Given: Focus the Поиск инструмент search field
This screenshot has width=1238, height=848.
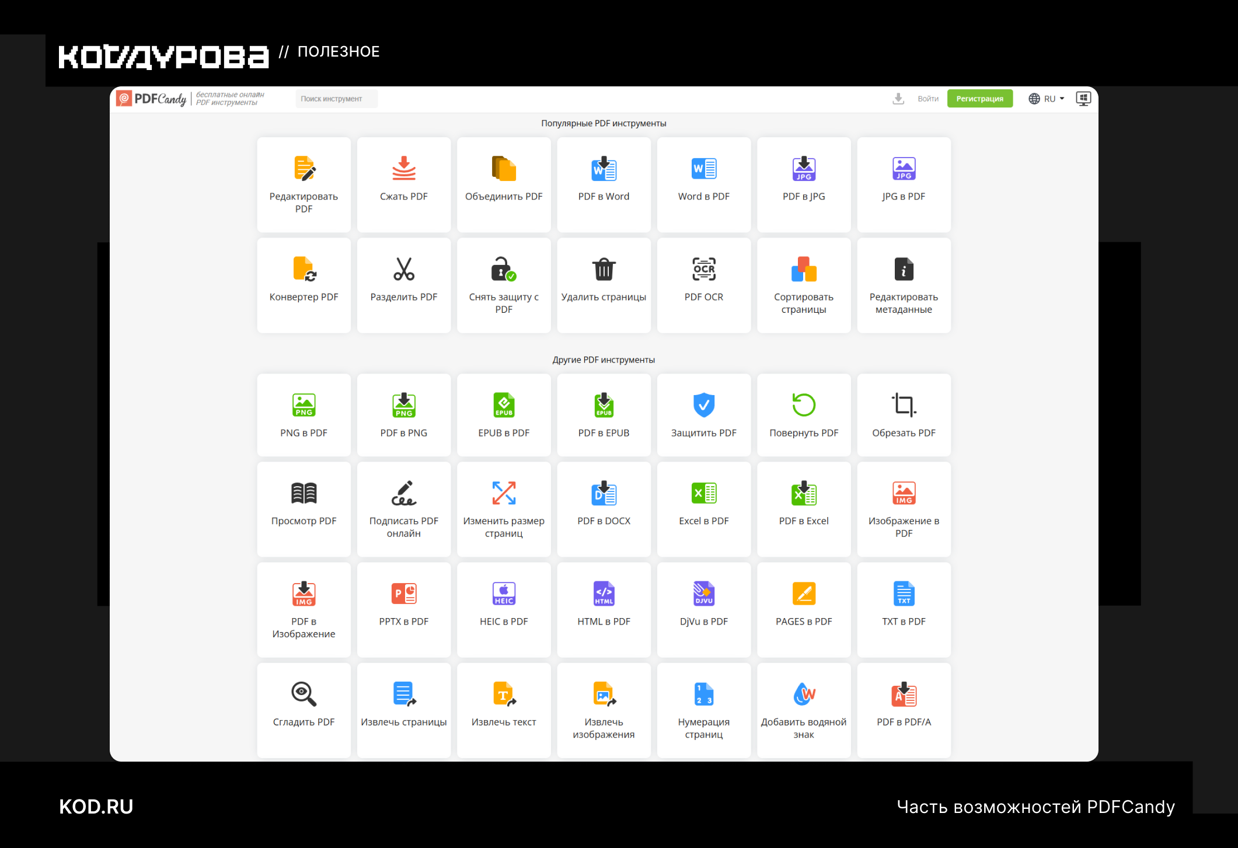Looking at the screenshot, I should tap(336, 99).
